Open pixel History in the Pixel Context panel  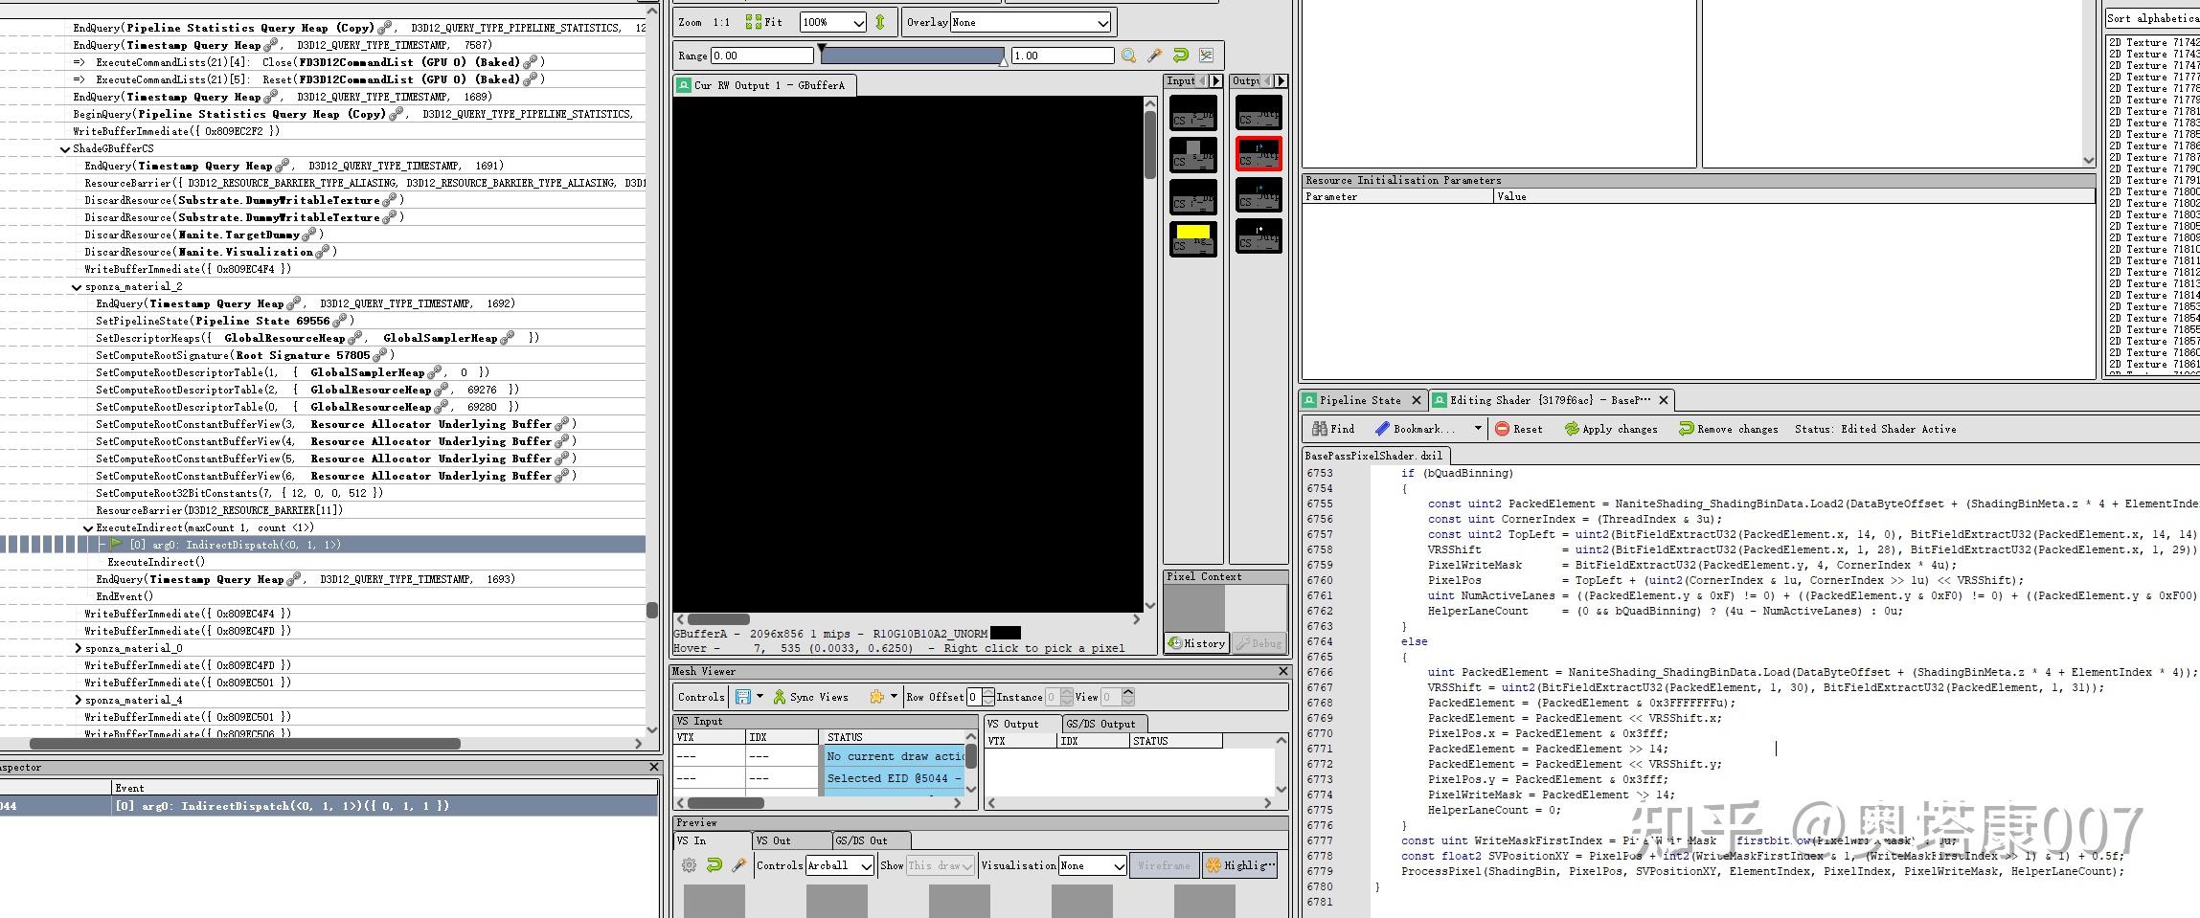[x=1196, y=642]
